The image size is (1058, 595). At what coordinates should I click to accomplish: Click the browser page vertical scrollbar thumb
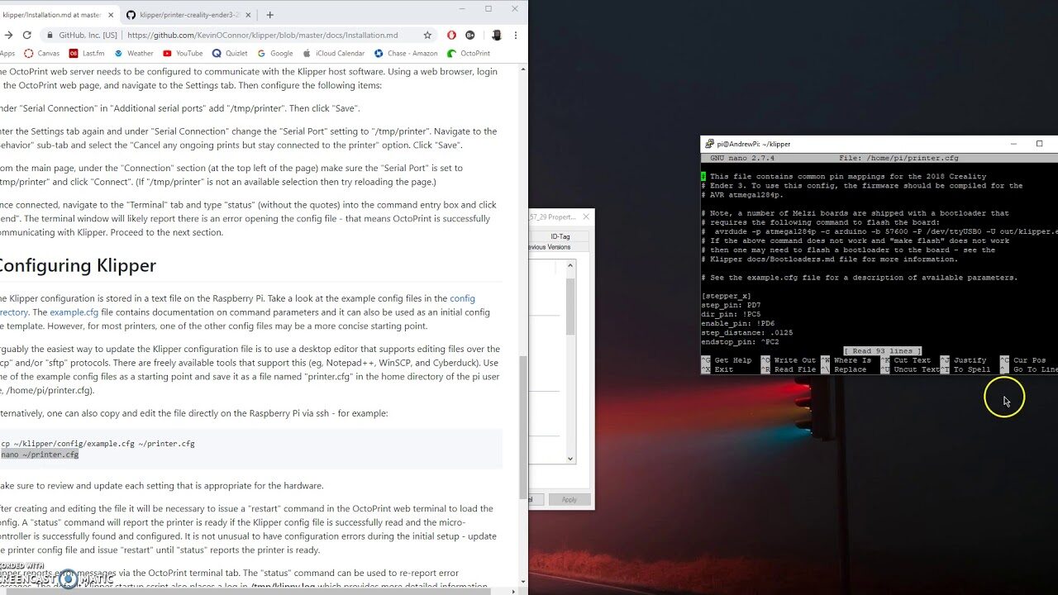coord(522,426)
